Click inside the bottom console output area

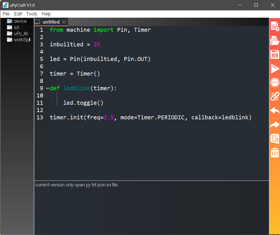(x=151, y=208)
